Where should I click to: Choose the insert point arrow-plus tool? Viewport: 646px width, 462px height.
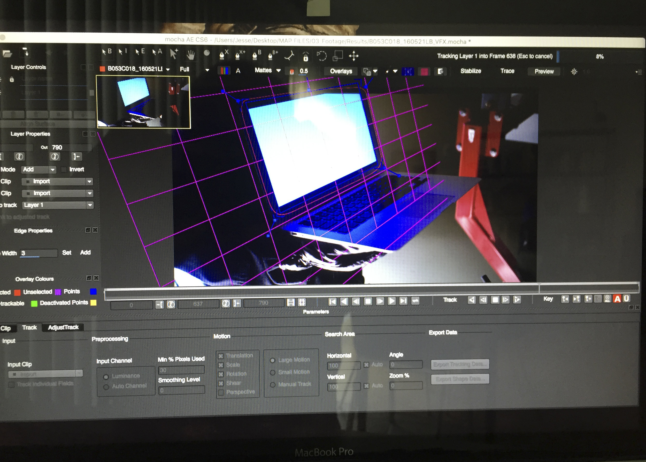click(174, 54)
